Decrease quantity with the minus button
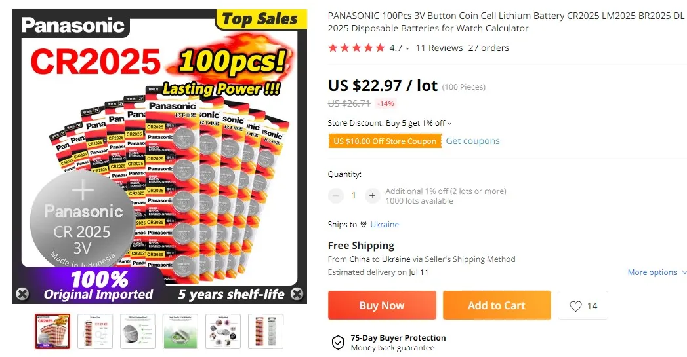The width and height of the screenshot is (687, 357). tap(336, 196)
